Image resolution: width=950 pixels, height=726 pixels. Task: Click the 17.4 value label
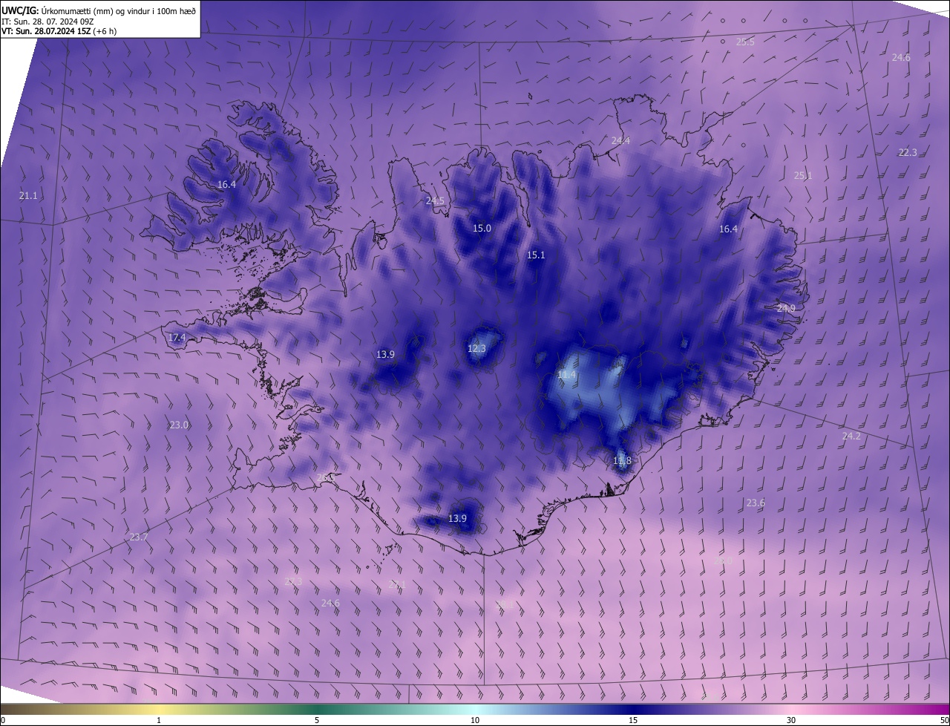point(177,338)
